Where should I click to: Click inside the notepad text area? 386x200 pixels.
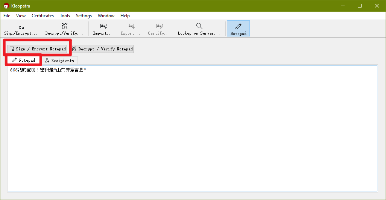tap(193, 128)
